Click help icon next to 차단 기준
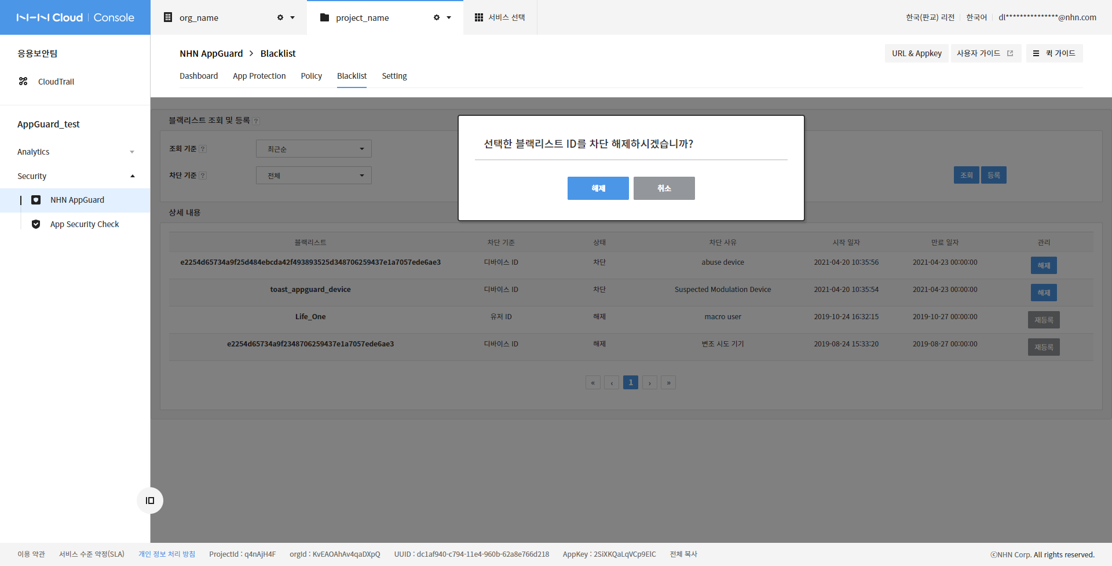1112x566 pixels. [203, 176]
